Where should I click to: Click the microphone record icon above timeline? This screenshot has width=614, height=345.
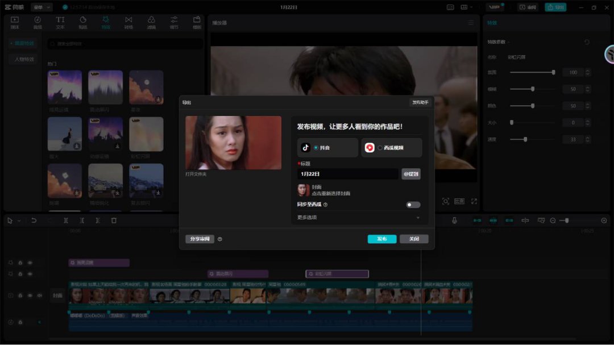(454, 221)
